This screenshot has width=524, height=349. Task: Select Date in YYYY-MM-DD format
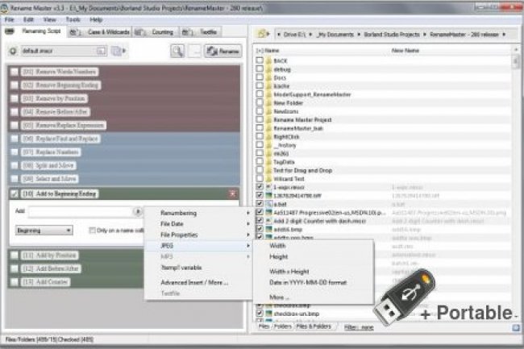(x=308, y=283)
